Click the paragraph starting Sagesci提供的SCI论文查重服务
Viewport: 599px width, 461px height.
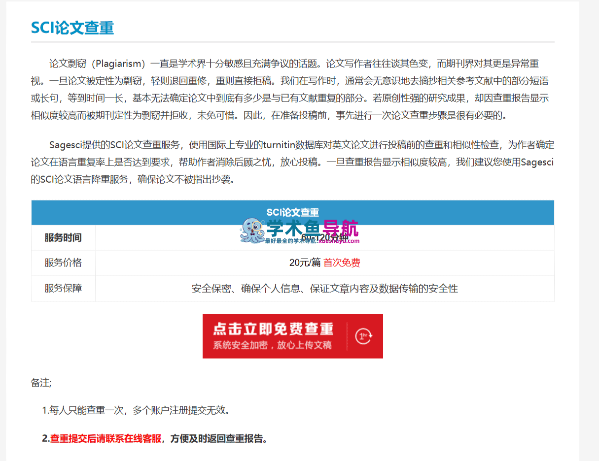292,162
